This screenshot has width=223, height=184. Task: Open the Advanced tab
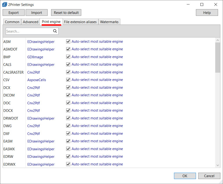pyautogui.click(x=30, y=22)
